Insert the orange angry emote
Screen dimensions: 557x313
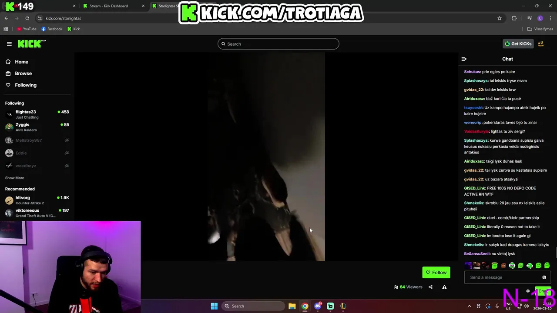[x=503, y=265]
